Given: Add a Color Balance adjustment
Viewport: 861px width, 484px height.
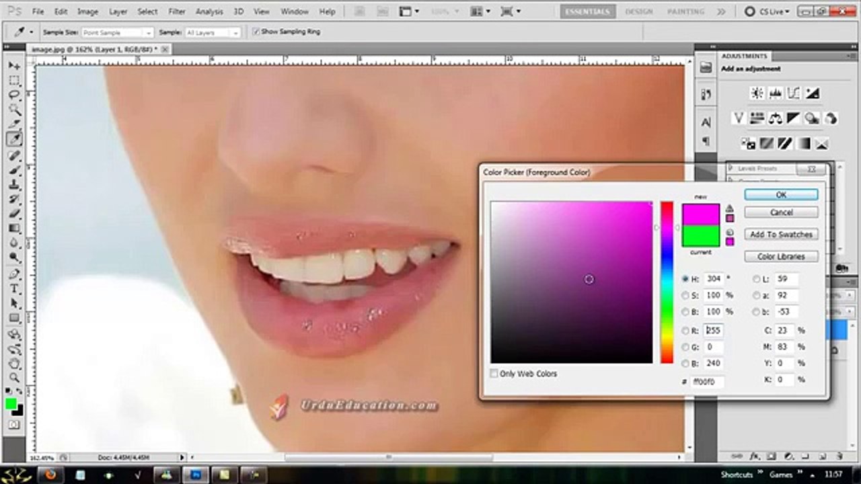Looking at the screenshot, I should [776, 118].
